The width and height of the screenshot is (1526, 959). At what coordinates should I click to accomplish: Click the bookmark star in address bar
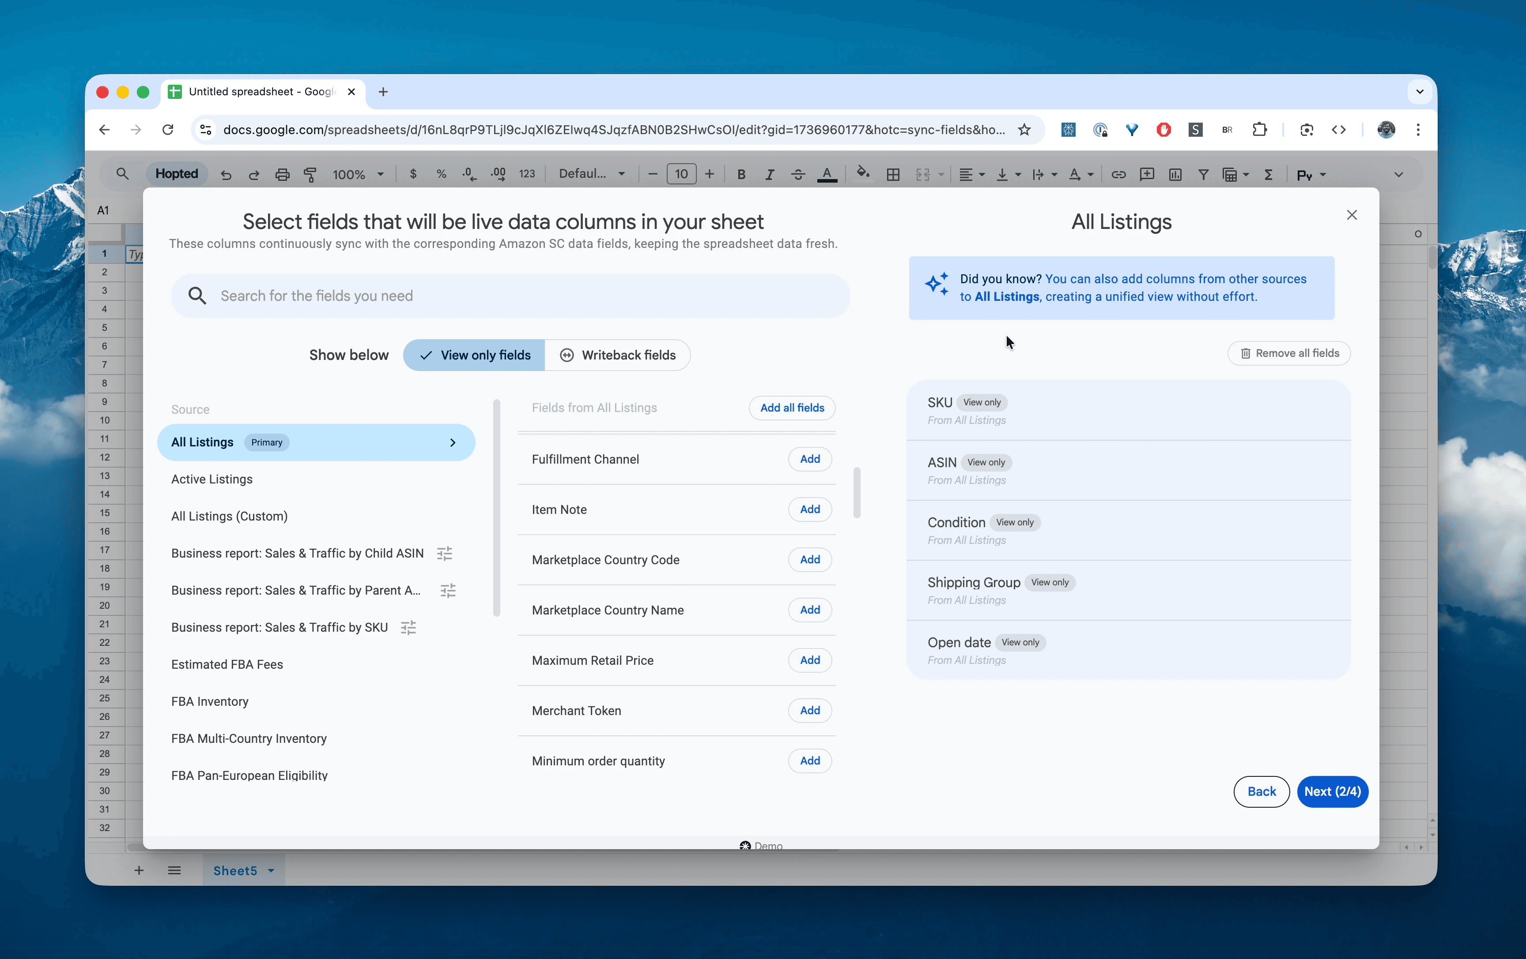(1024, 130)
